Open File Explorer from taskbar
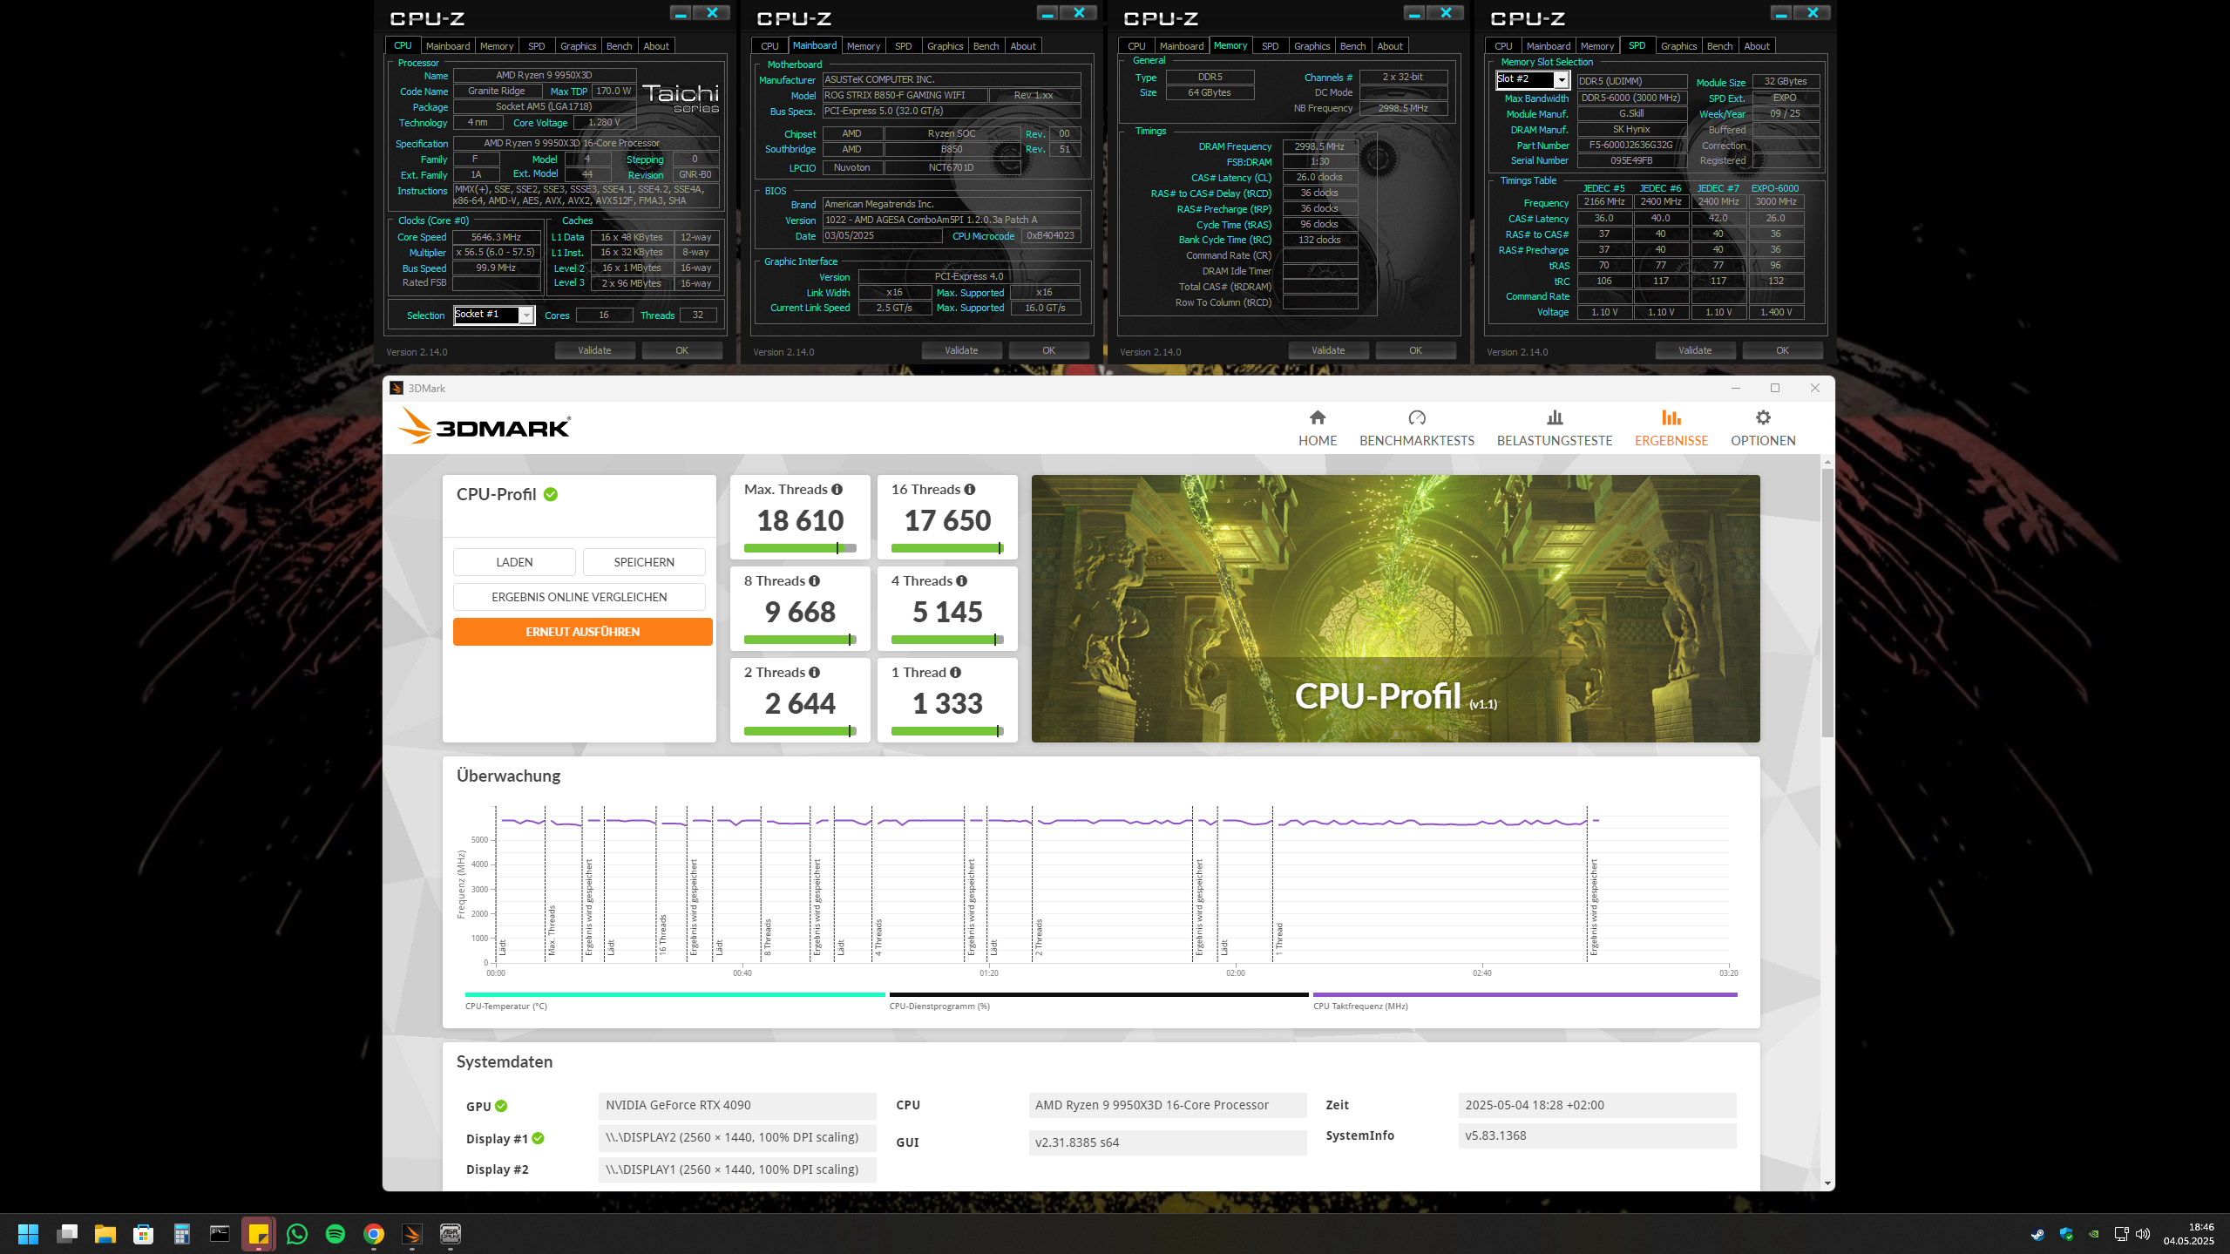Viewport: 2230px width, 1254px height. (105, 1234)
